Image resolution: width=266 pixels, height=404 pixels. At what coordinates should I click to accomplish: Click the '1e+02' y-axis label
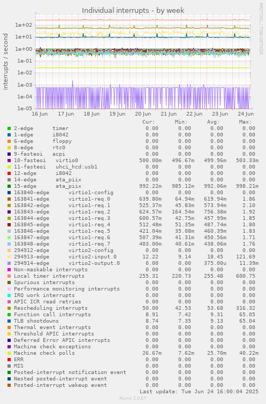coord(24,25)
